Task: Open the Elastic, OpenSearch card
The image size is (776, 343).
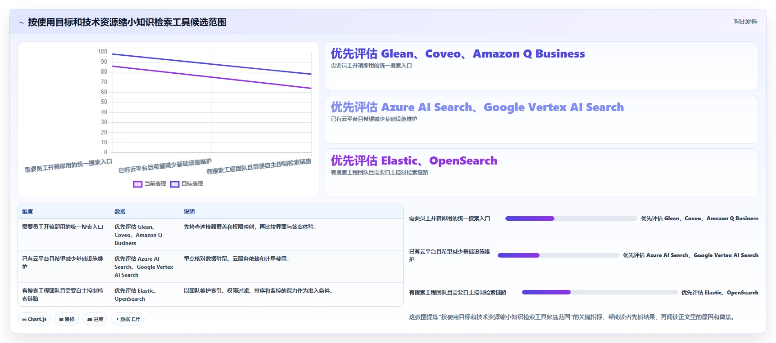Action: coord(541,173)
